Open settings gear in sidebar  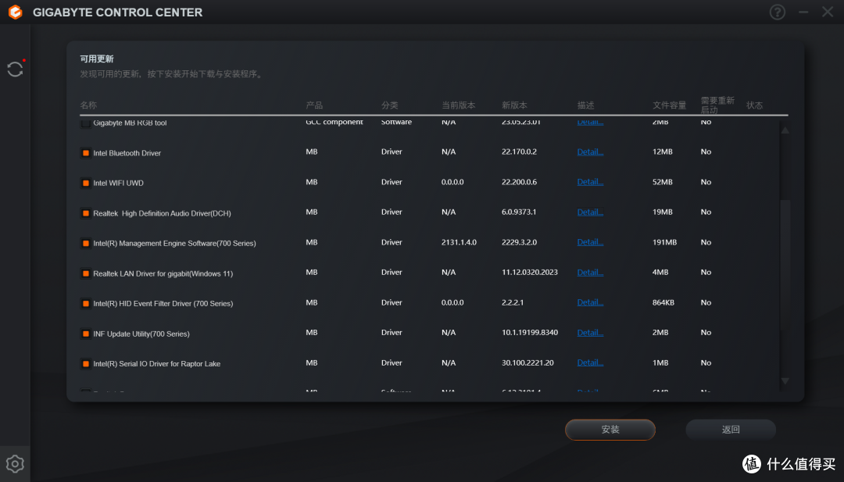click(15, 464)
